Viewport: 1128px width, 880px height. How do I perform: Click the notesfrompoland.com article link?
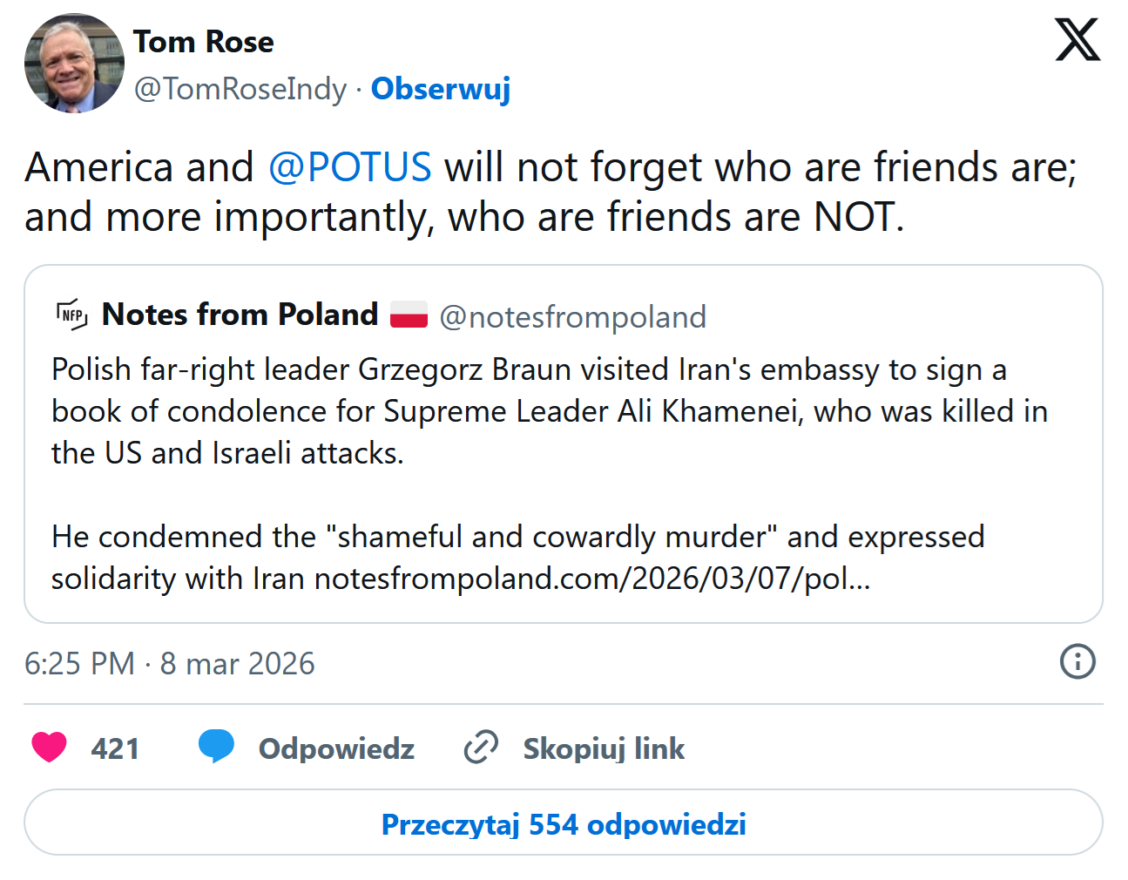592,579
